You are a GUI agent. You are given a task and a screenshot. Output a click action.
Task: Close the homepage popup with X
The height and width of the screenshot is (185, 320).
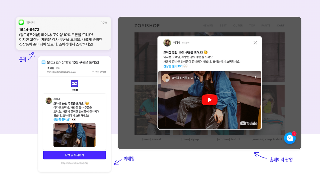coord(255,43)
